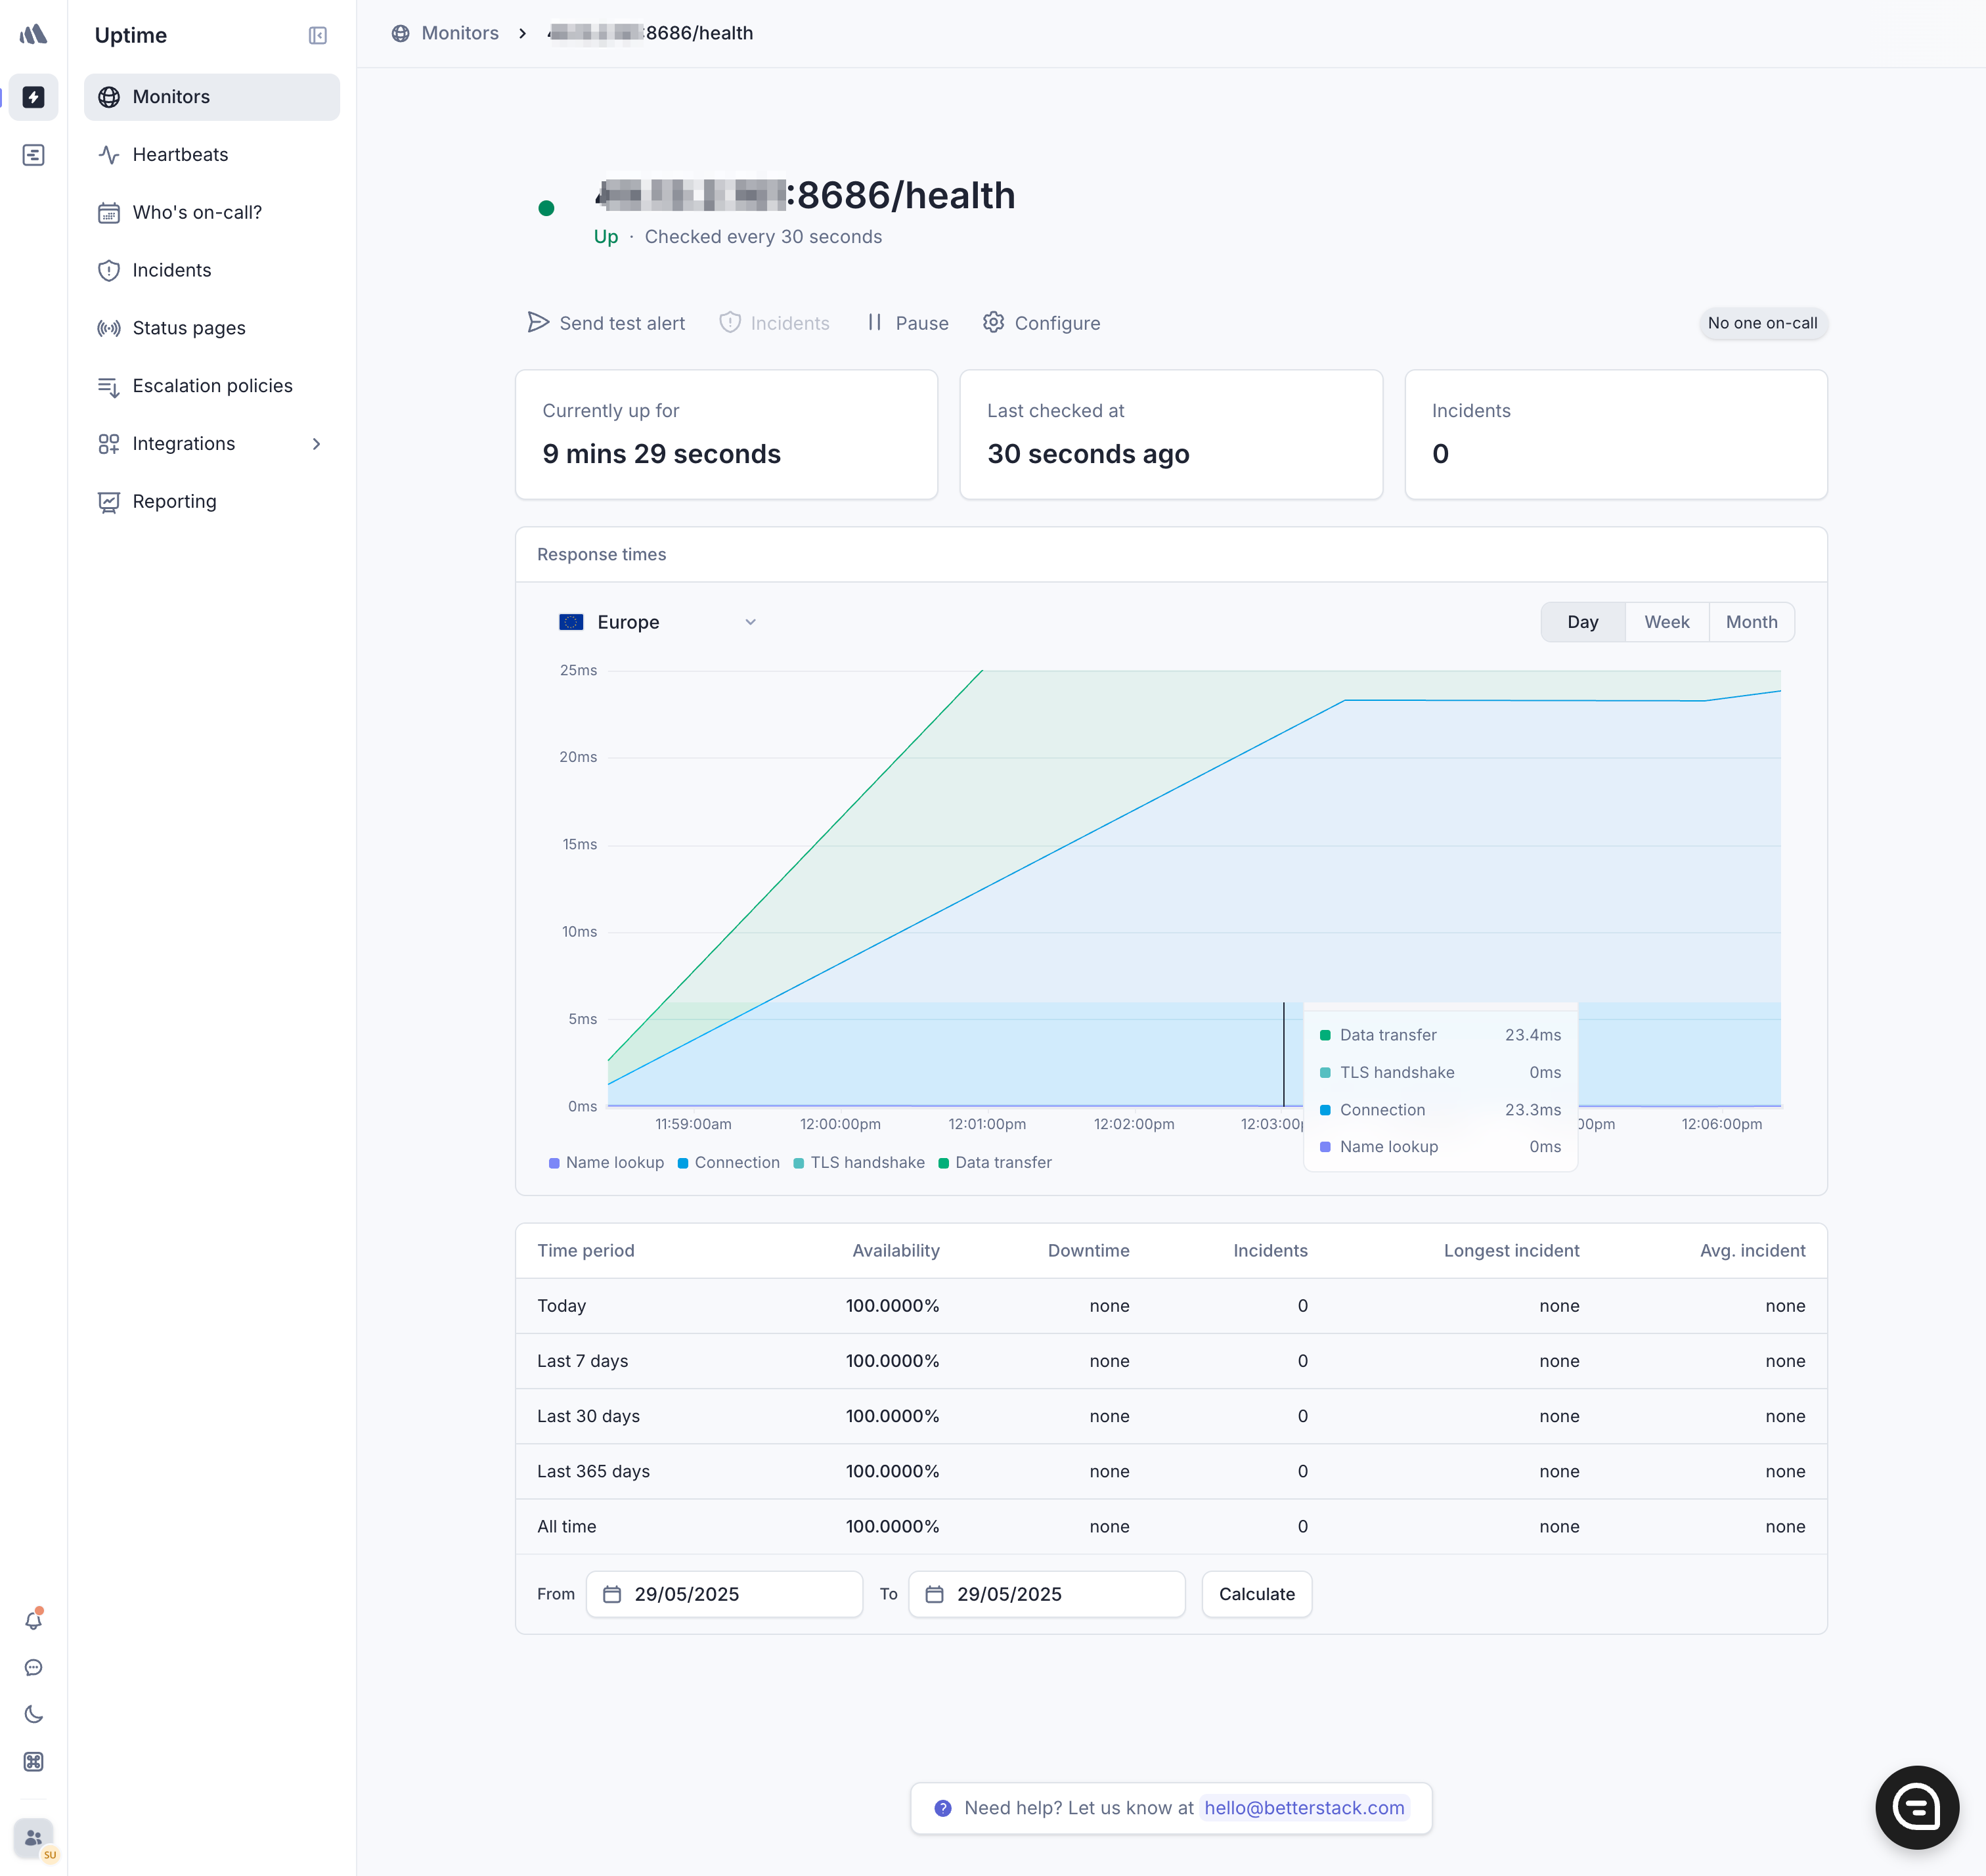Select the Uptime lightning icon in left rail
This screenshot has width=1986, height=1876.
point(33,97)
